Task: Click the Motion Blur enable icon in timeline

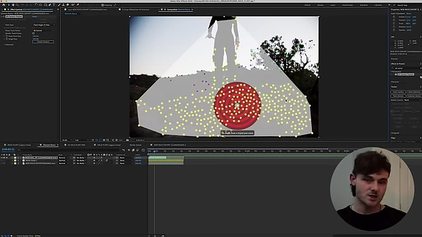Action: point(138,150)
